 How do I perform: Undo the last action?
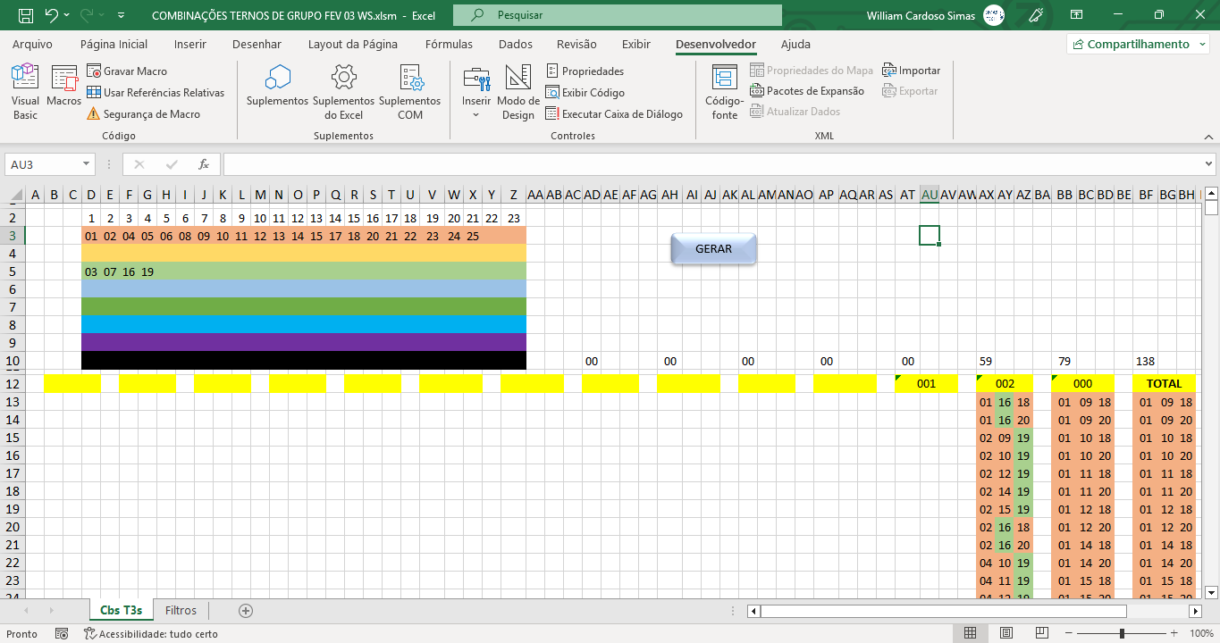coord(51,15)
